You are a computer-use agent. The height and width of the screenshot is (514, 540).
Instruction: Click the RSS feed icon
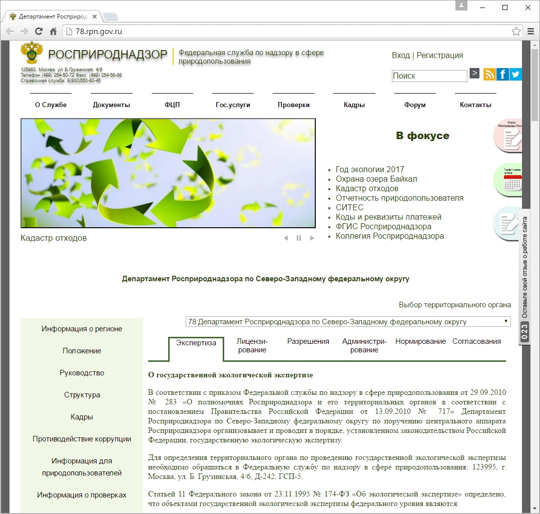489,74
